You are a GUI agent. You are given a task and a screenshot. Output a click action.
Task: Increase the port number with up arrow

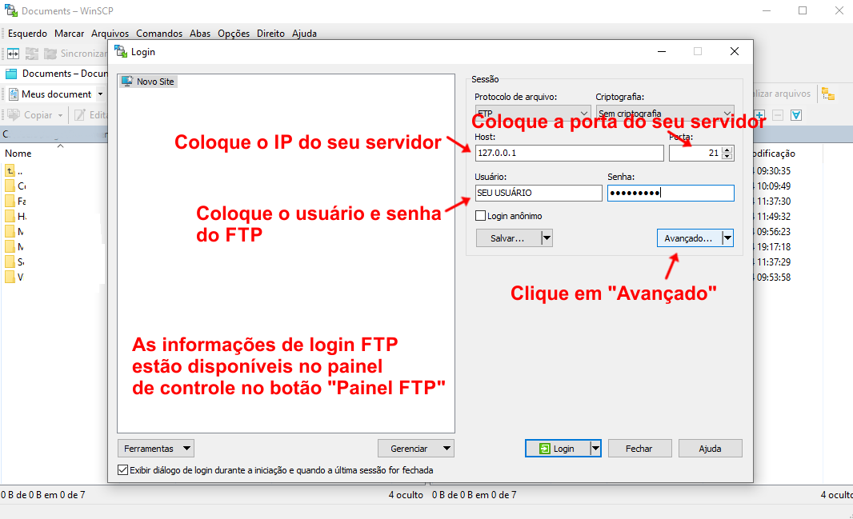coord(727,150)
